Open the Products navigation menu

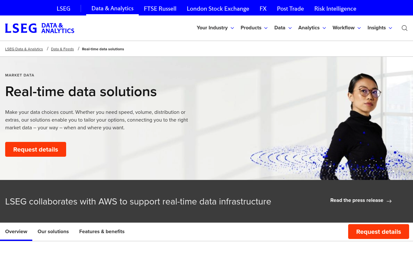pyautogui.click(x=251, y=28)
